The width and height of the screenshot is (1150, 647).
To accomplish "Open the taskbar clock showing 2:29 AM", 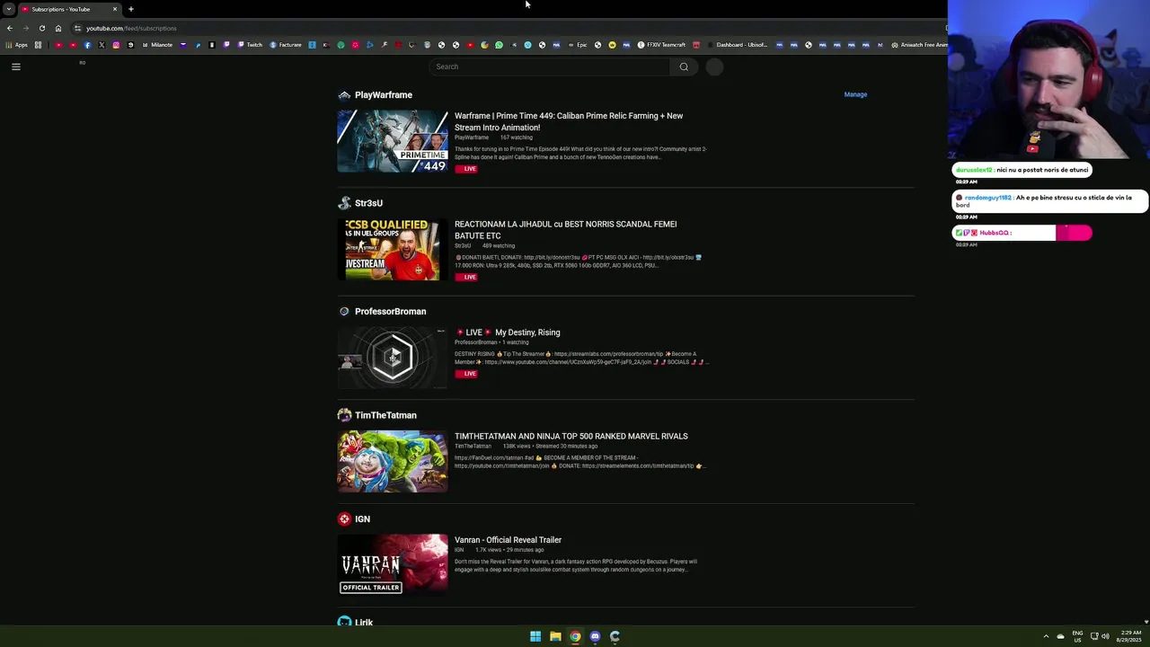I will (x=1129, y=636).
